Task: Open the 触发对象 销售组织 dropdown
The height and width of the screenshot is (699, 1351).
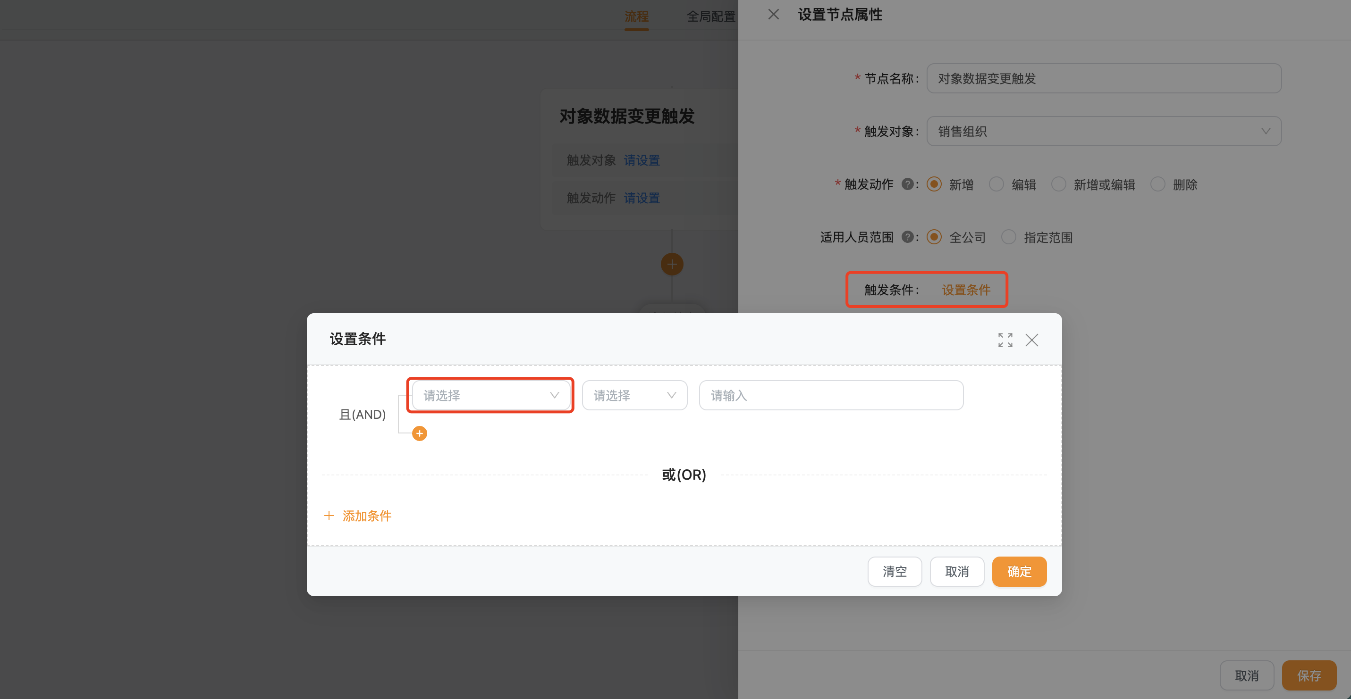Action: click(x=1104, y=132)
